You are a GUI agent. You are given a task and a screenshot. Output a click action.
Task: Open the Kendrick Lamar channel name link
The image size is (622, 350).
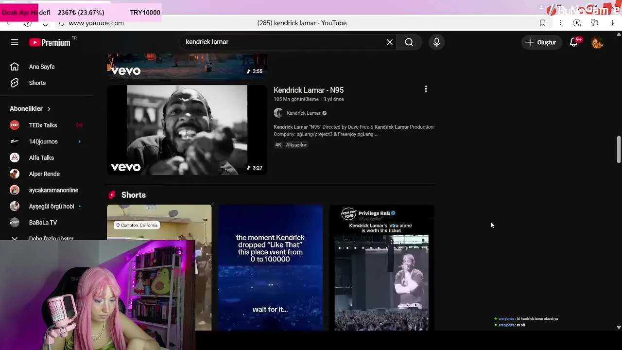click(x=303, y=113)
